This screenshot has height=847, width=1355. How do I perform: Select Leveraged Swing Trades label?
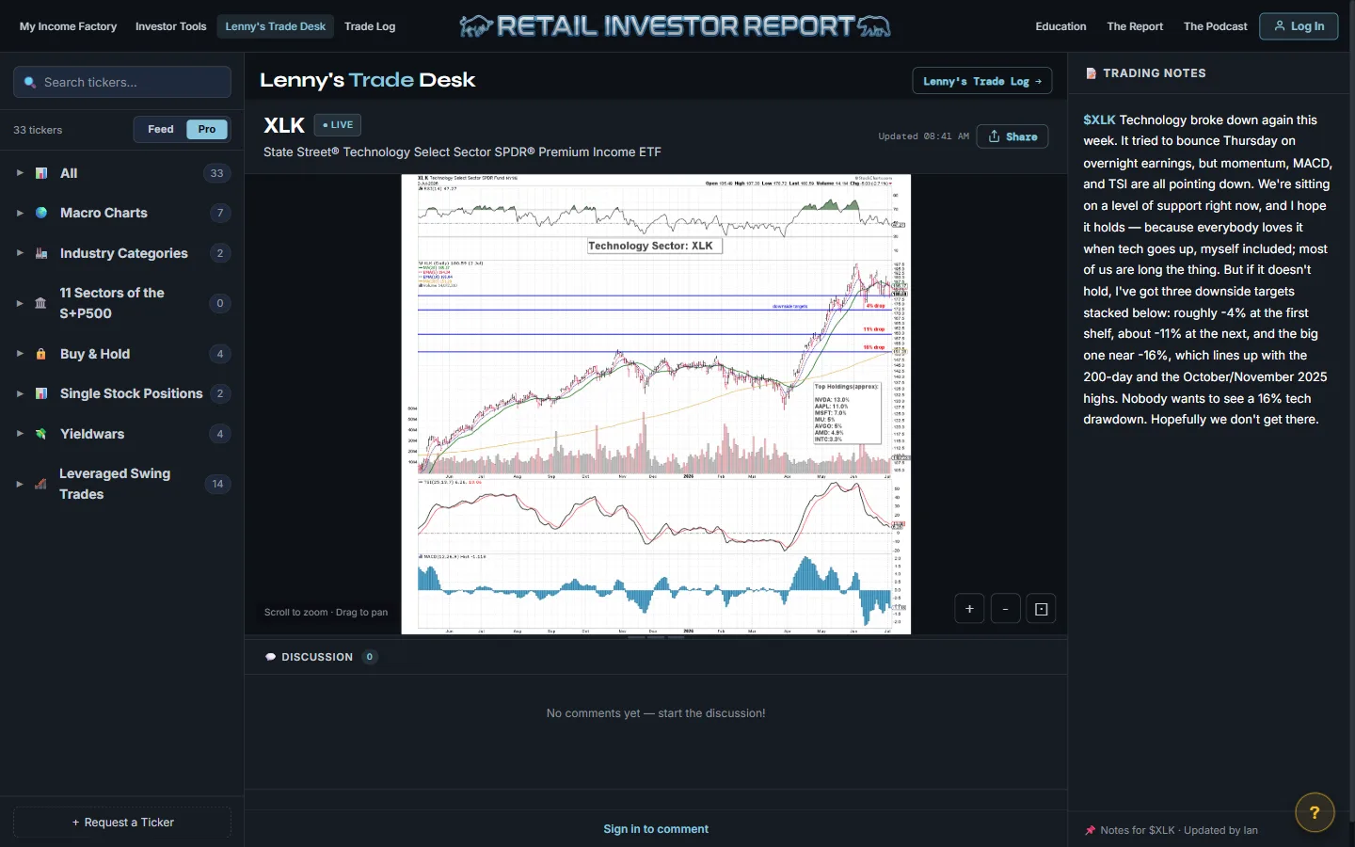point(115,484)
